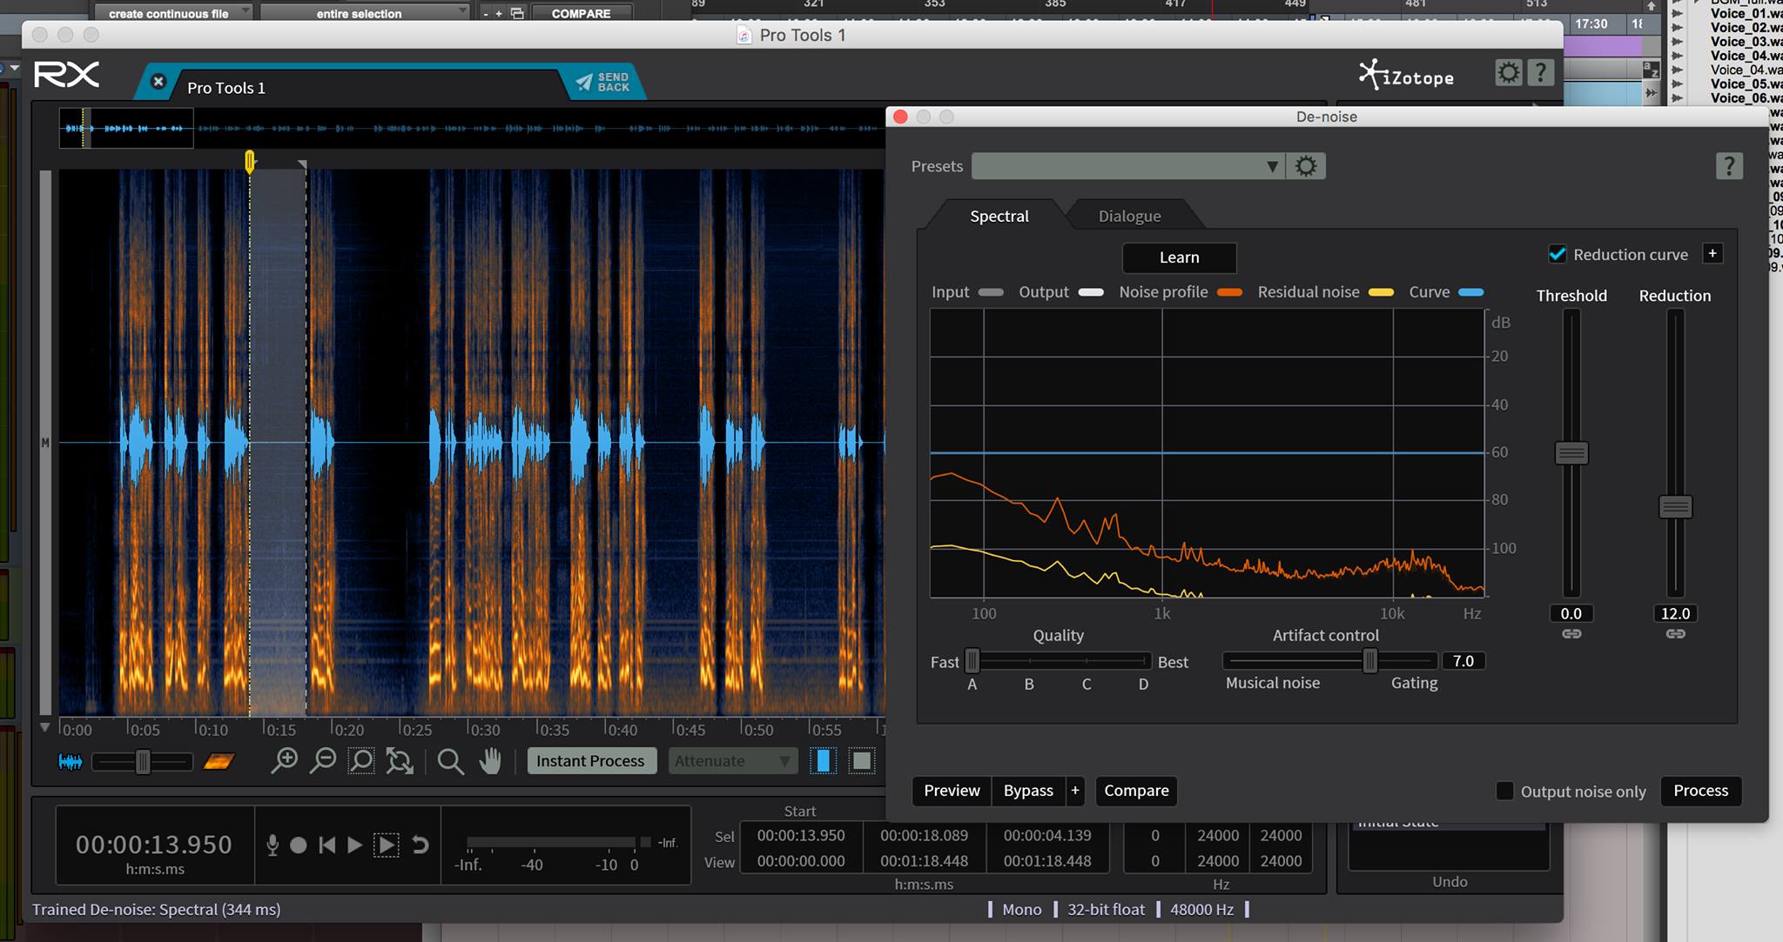Click the link icon under Reduction value
1783x942 pixels.
point(1676,634)
